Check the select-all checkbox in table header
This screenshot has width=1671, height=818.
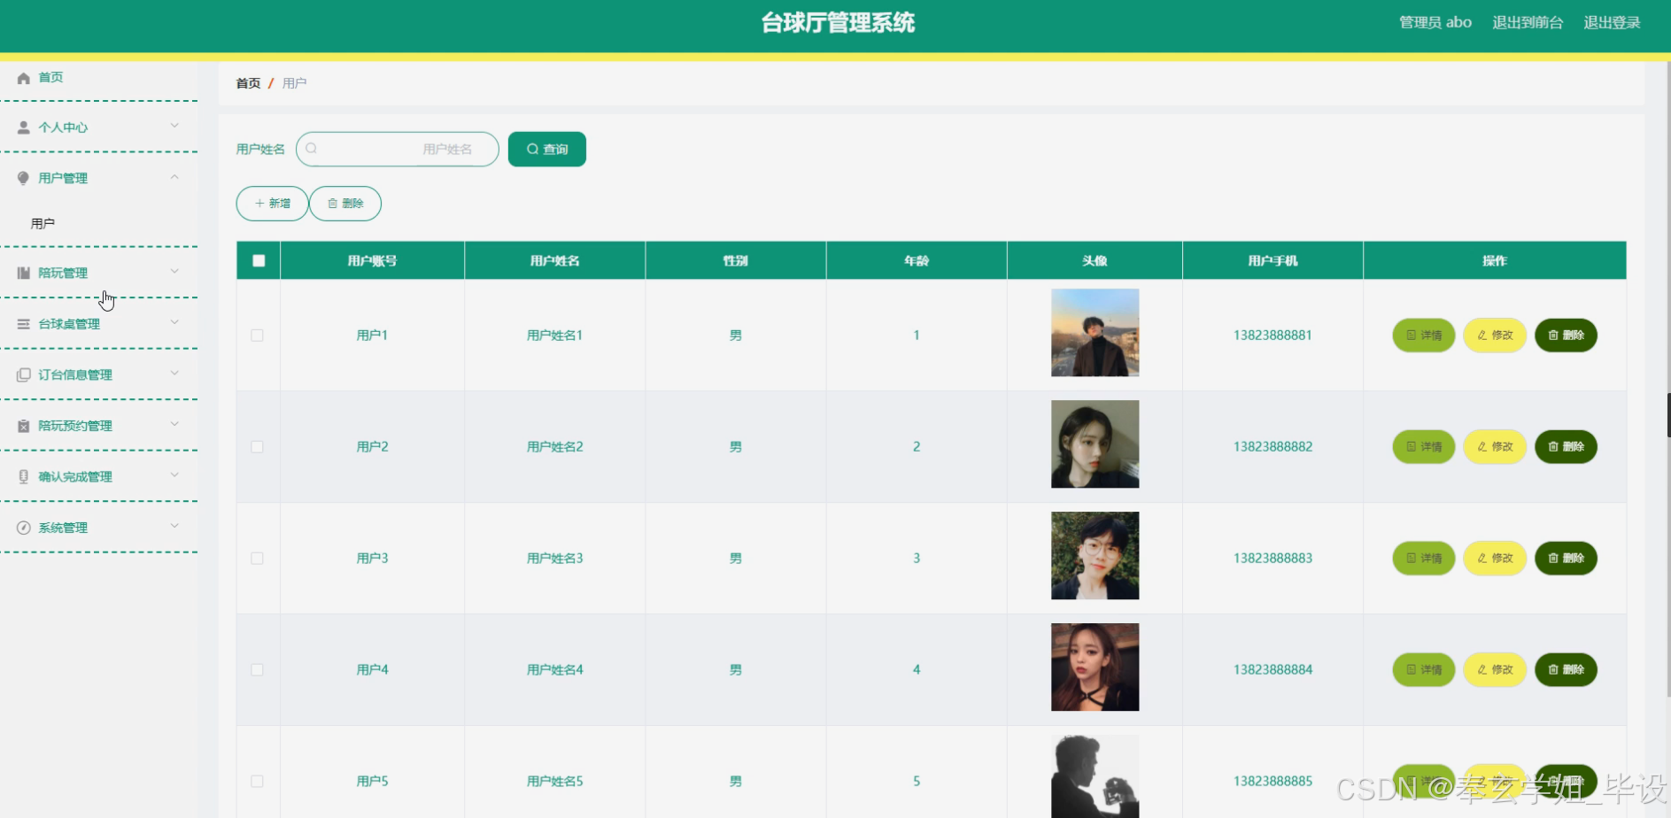pyautogui.click(x=258, y=259)
